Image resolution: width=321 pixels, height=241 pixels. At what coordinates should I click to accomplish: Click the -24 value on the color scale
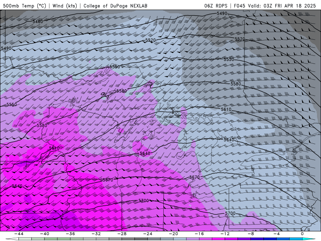(148, 234)
